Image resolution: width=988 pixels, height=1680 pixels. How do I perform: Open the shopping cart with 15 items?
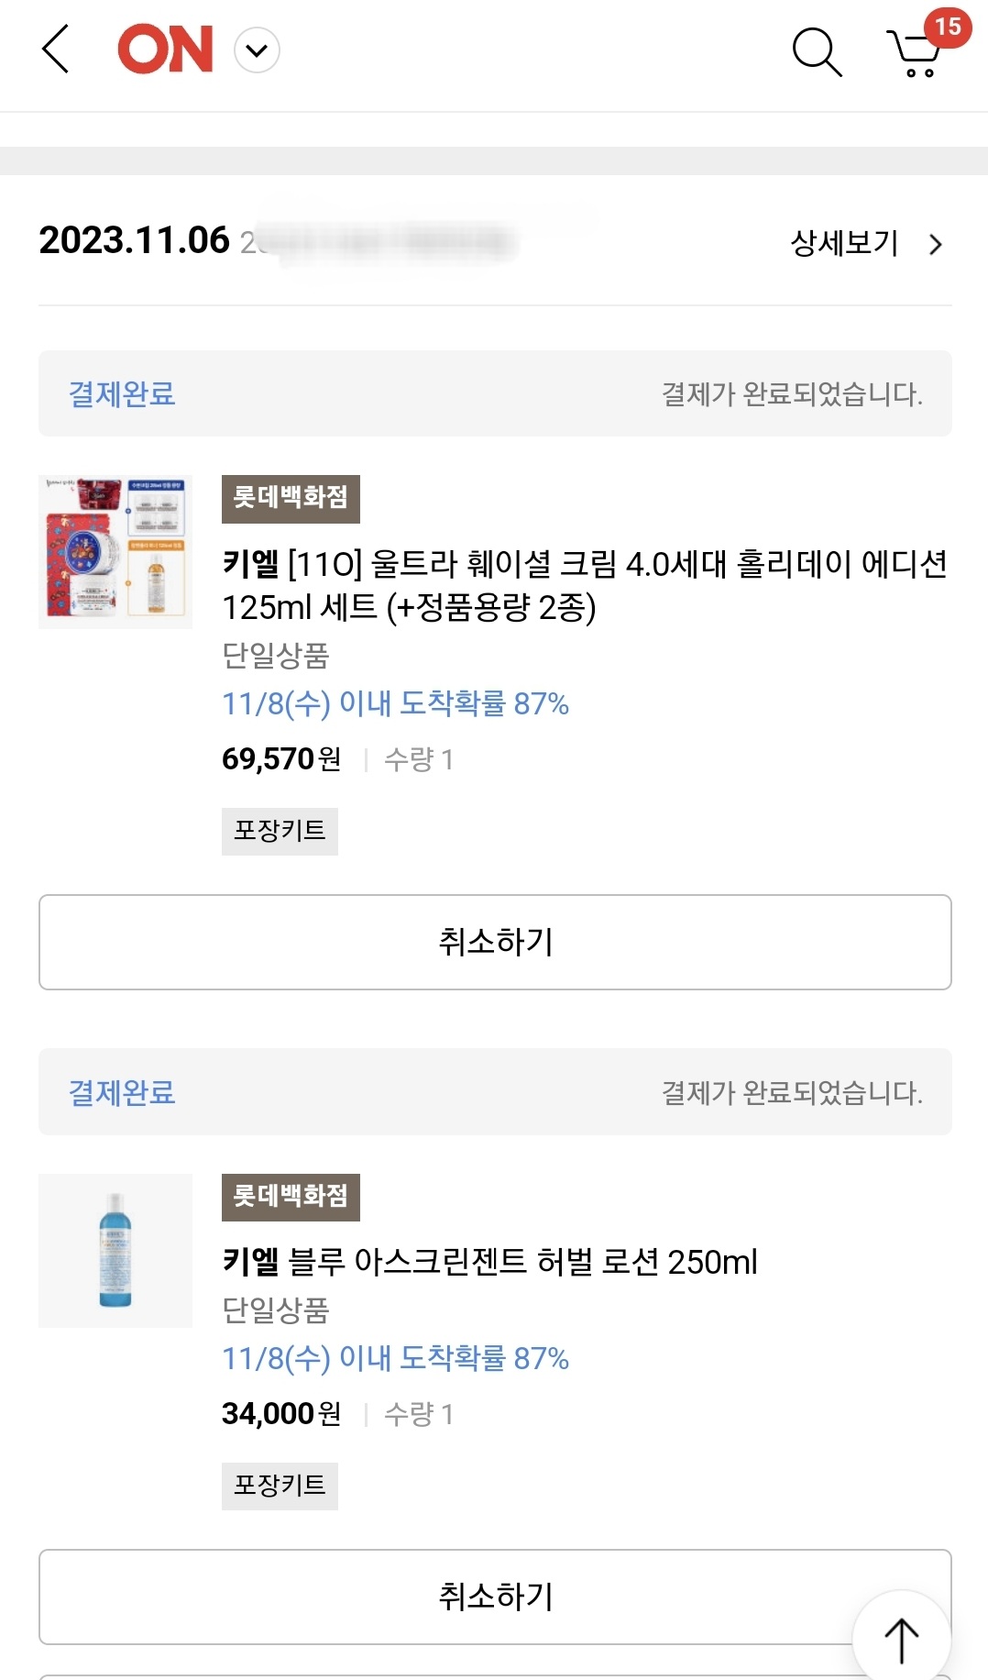coord(919,48)
